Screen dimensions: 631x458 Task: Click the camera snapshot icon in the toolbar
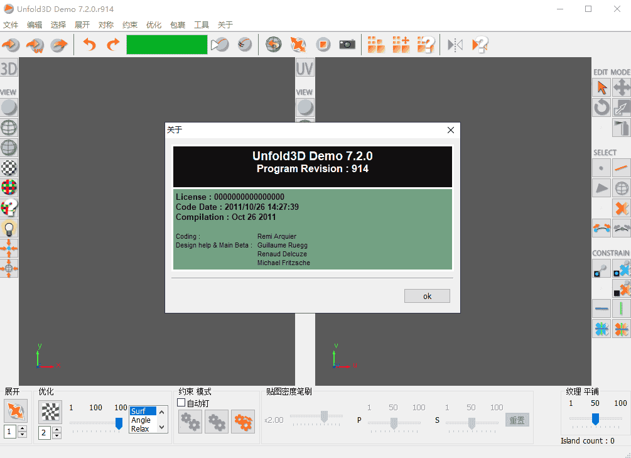[x=347, y=45]
